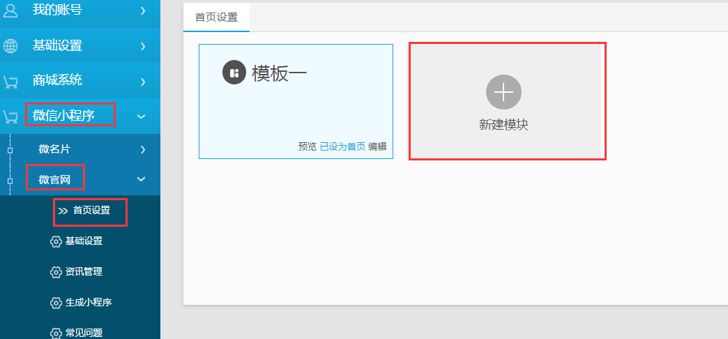This screenshot has width=728, height=339.
Task: Click the double-arrow icon beside 首页设置
Action: tap(63, 211)
